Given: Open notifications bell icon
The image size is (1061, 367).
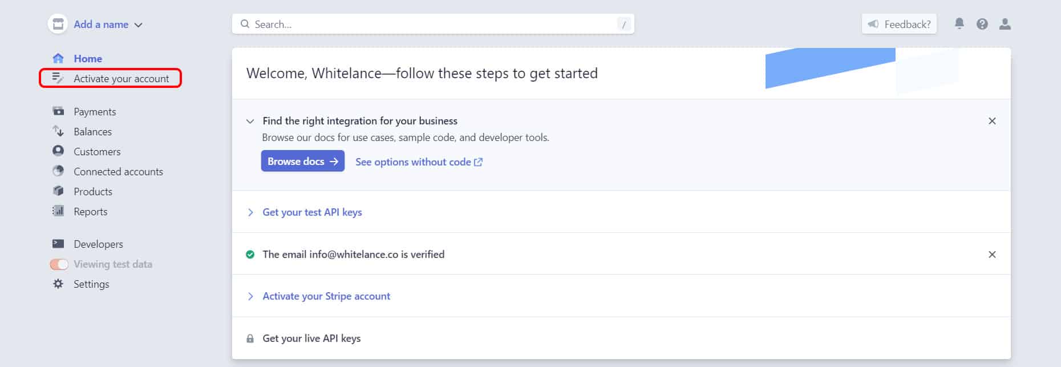Looking at the screenshot, I should 959,23.
